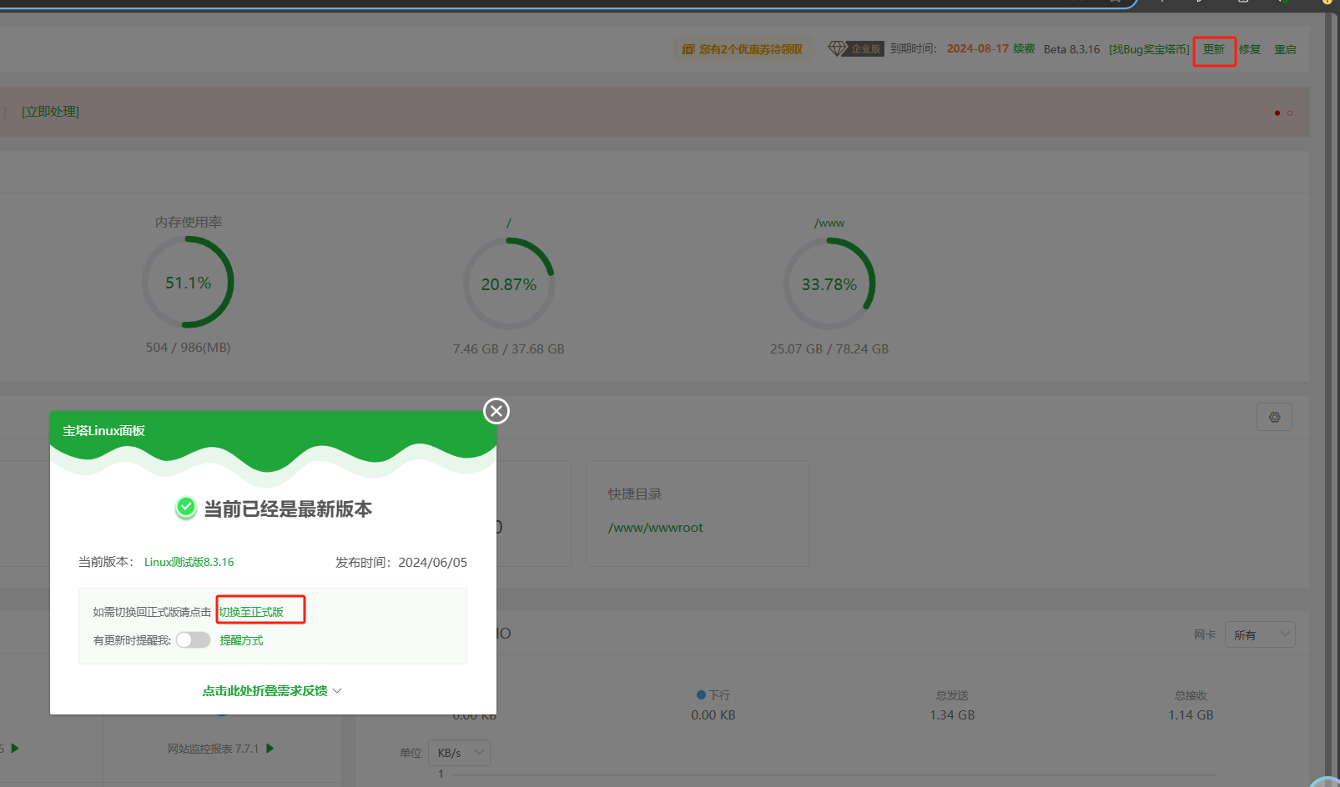
Task: Open quick directory /www/wwwroot
Action: pyautogui.click(x=655, y=527)
